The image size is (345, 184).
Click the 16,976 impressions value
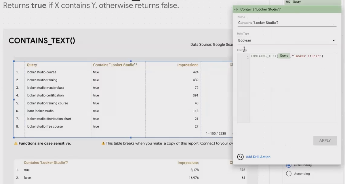coord(194,178)
